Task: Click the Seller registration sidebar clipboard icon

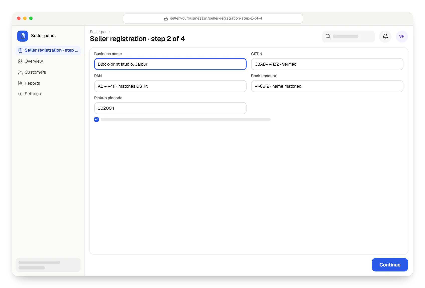Action: [20, 50]
